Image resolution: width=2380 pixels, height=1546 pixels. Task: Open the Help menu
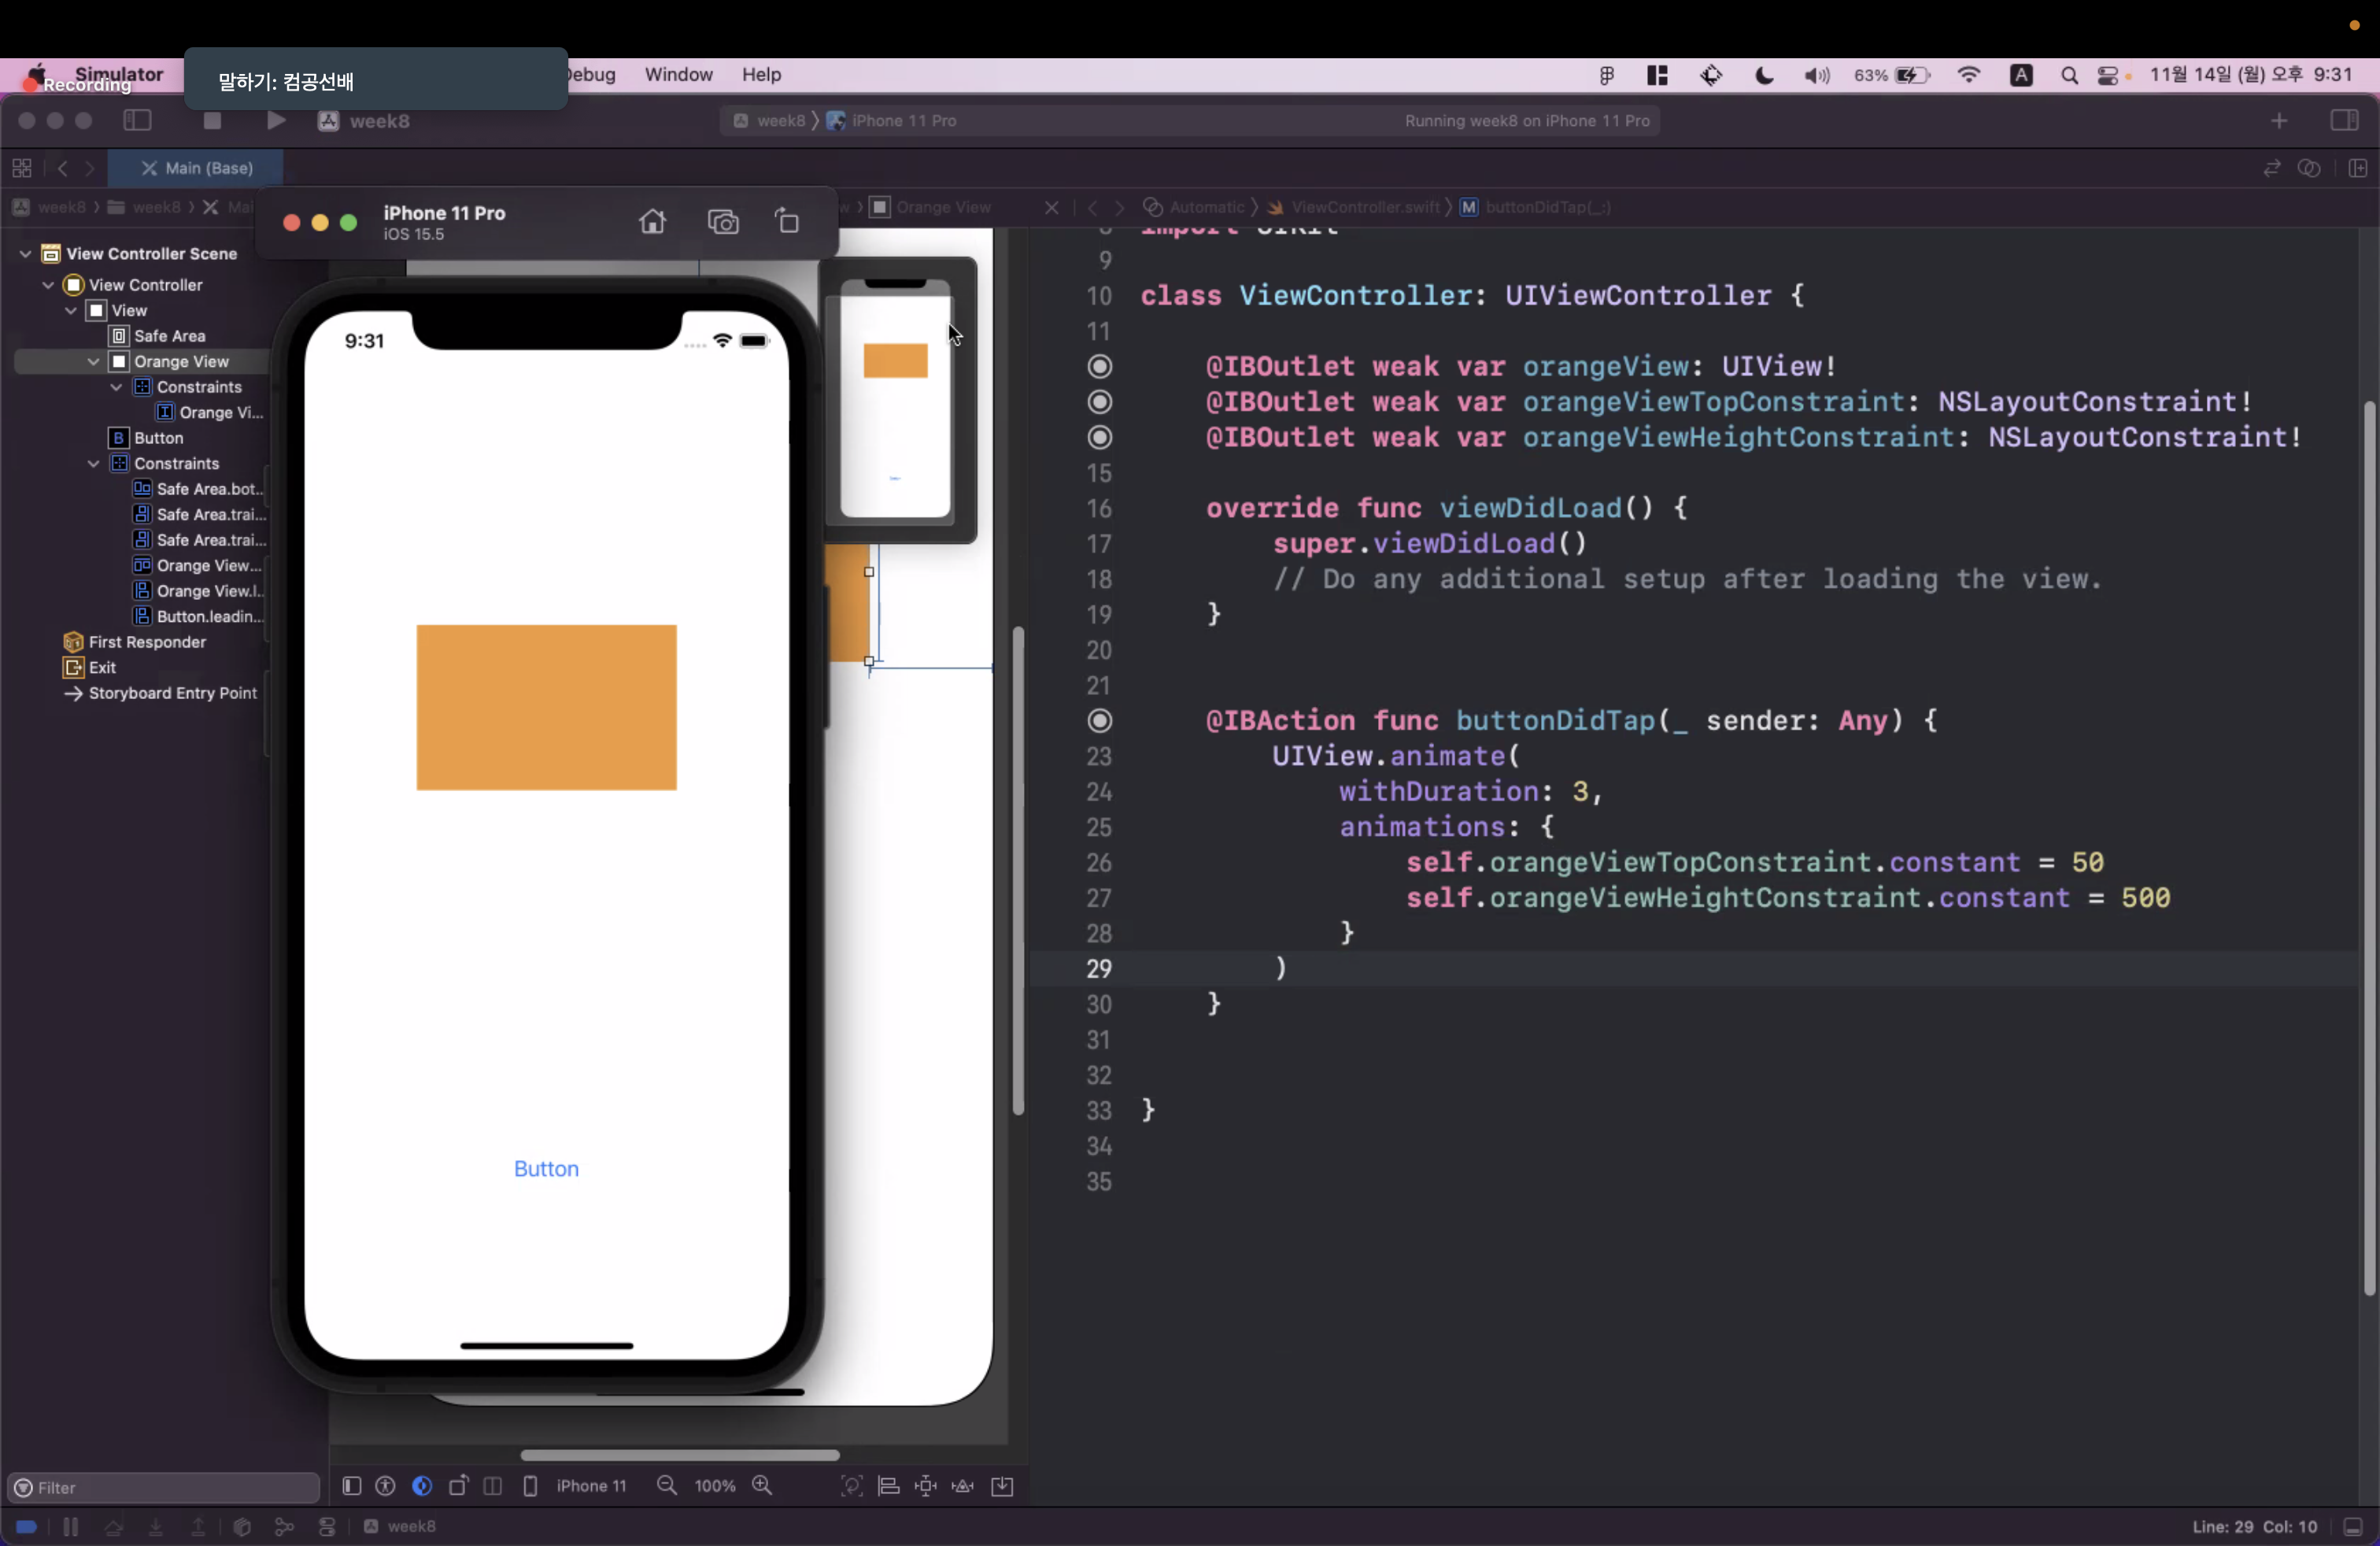[761, 74]
